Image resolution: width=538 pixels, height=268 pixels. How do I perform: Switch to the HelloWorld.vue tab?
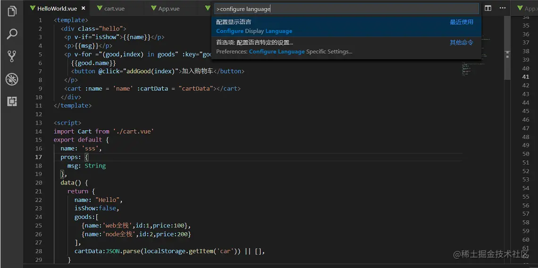tap(57, 8)
